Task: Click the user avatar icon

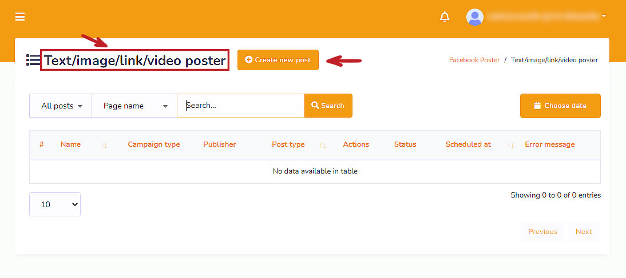Action: click(474, 17)
